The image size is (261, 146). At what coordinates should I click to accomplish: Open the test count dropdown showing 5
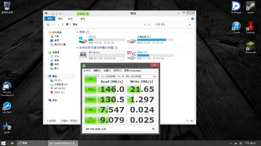101,77
